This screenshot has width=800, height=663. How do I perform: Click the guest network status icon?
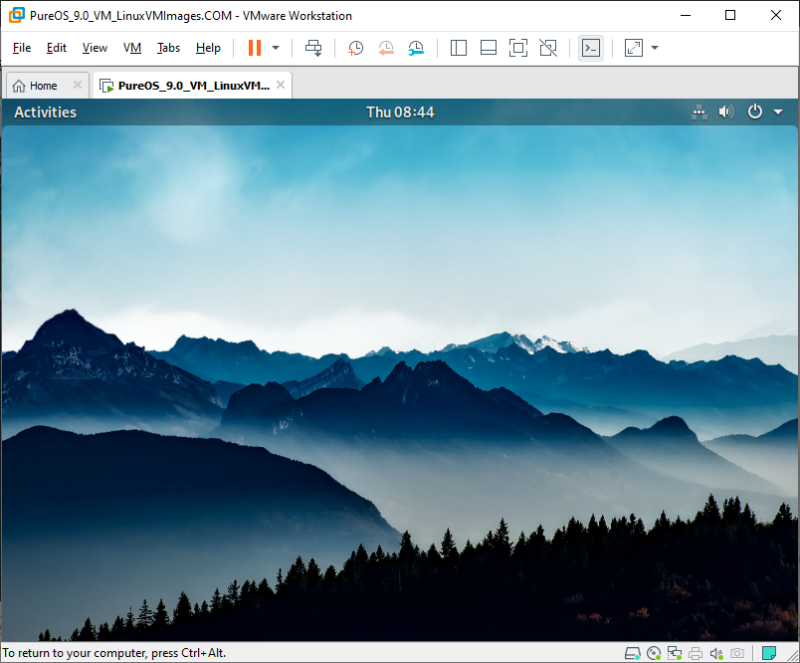pyautogui.click(x=700, y=112)
